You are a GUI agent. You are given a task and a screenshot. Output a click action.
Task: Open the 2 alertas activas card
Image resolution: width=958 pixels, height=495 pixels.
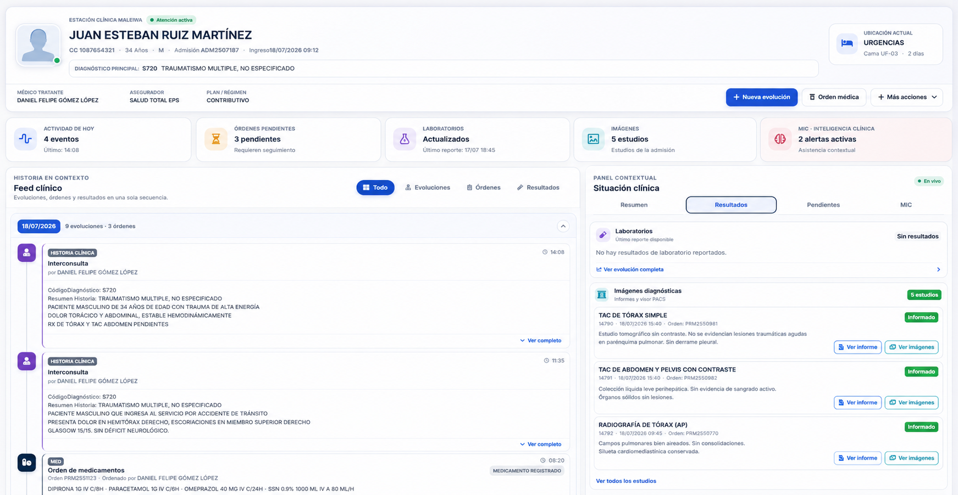(x=856, y=139)
